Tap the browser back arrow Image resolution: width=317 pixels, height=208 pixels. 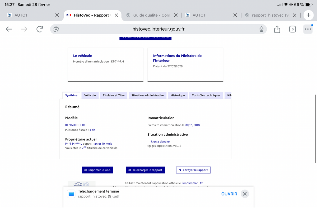tap(9, 29)
